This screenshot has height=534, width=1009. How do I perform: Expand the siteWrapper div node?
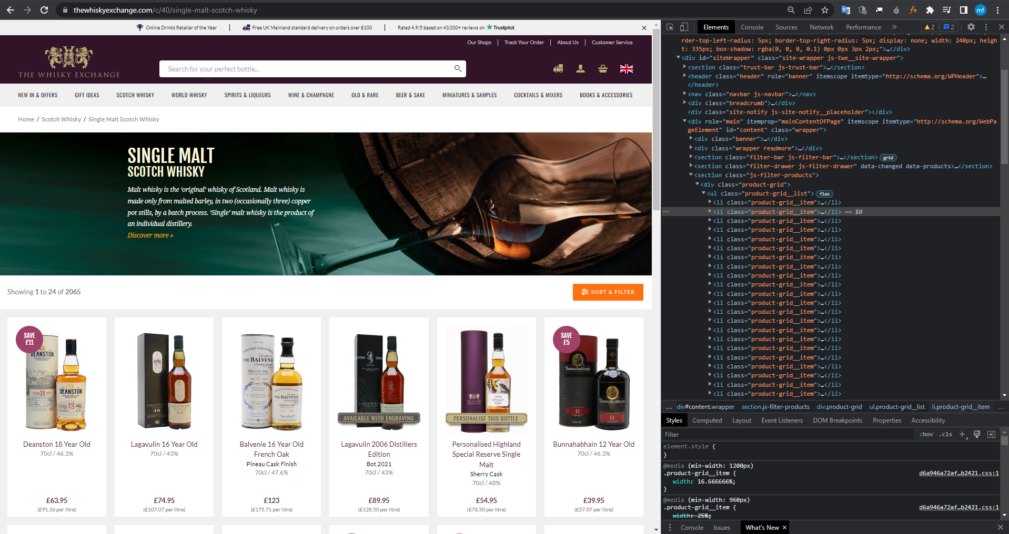[678, 58]
